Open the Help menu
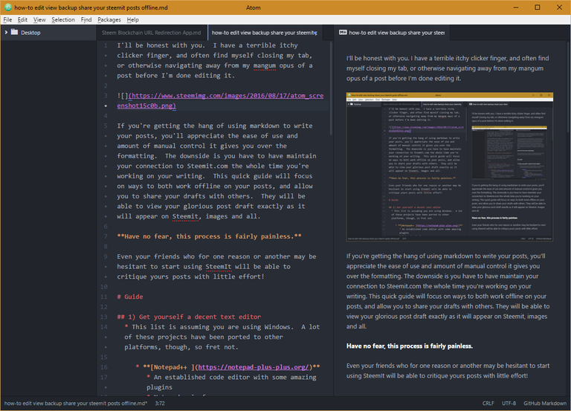The height and width of the screenshot is (411, 571). (132, 19)
